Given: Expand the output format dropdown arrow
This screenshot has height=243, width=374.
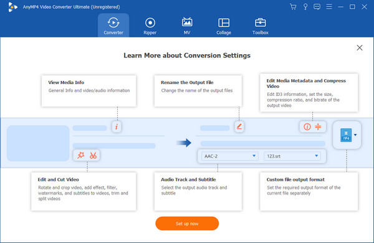Looking at the screenshot, I should (x=355, y=135).
